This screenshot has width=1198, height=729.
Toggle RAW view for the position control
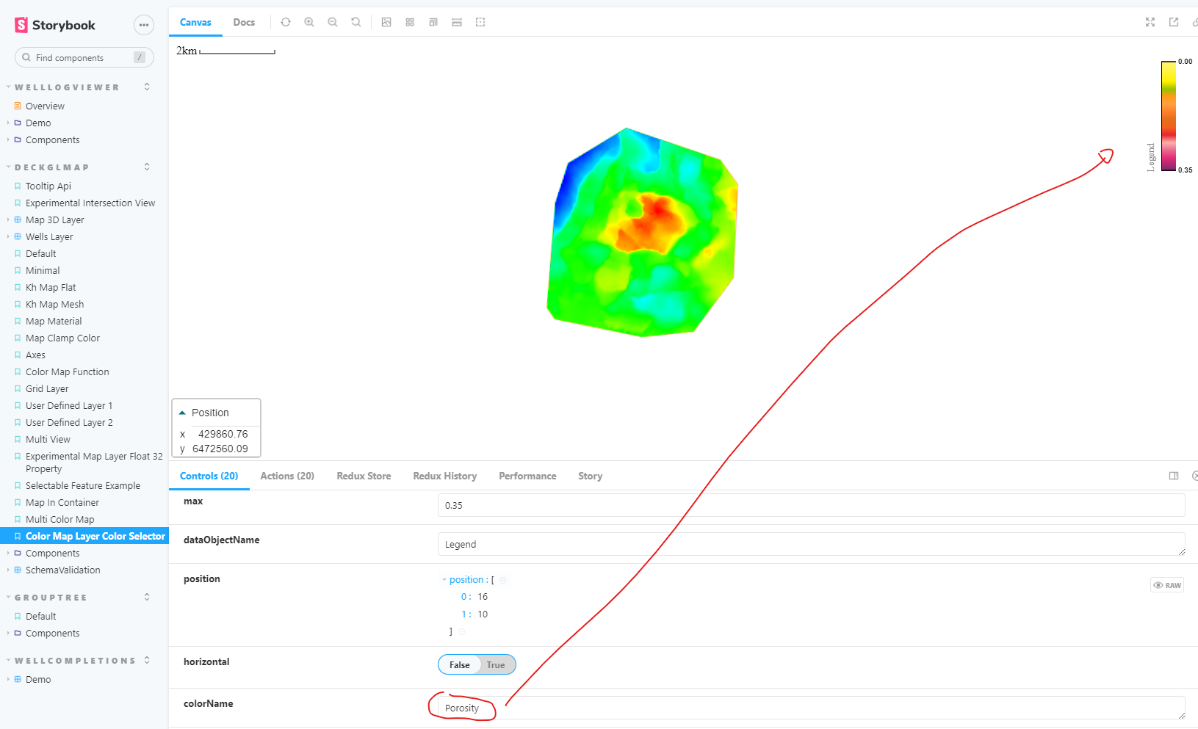[x=1166, y=584]
